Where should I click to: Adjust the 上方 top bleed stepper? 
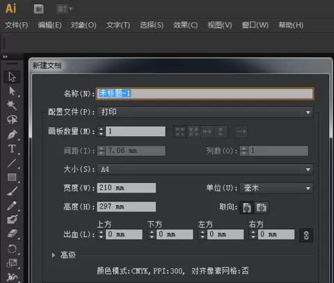click(101, 234)
